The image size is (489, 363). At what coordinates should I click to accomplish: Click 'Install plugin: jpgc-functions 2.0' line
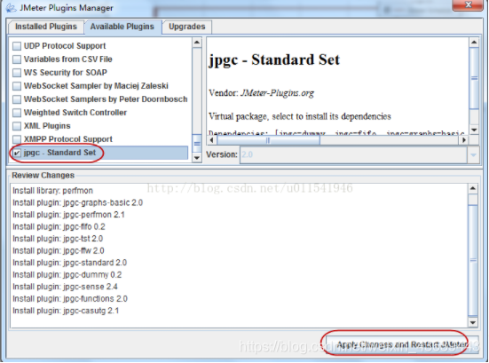point(70,299)
